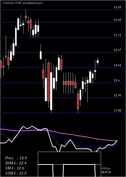Viewport: 126px width, 177px height.
Task: Click the highest red candlestick near 13.45
Action: pos(26,17)
